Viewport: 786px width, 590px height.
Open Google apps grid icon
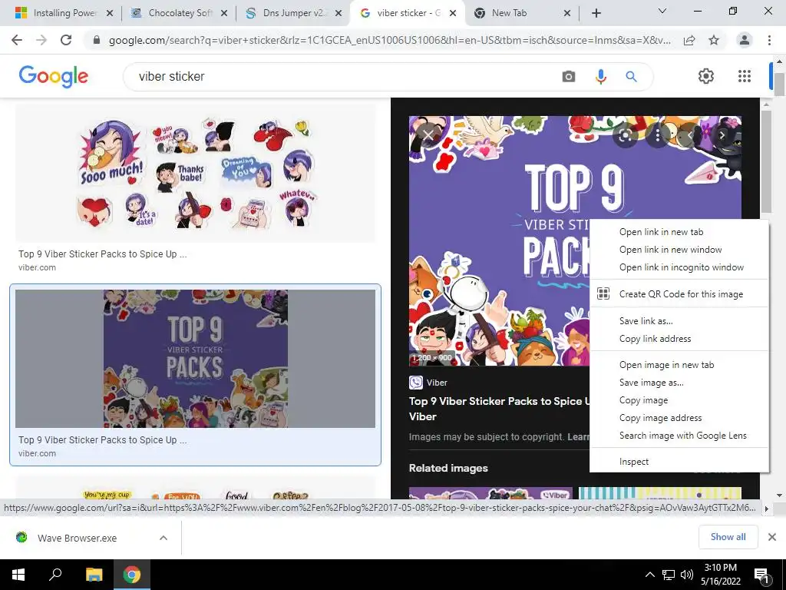pos(745,76)
